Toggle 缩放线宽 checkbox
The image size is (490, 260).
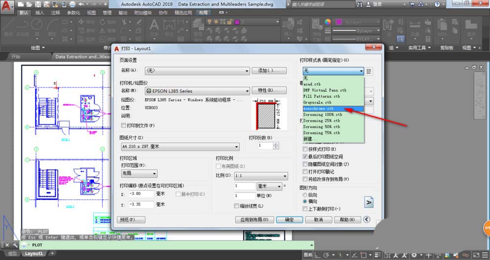237,206
